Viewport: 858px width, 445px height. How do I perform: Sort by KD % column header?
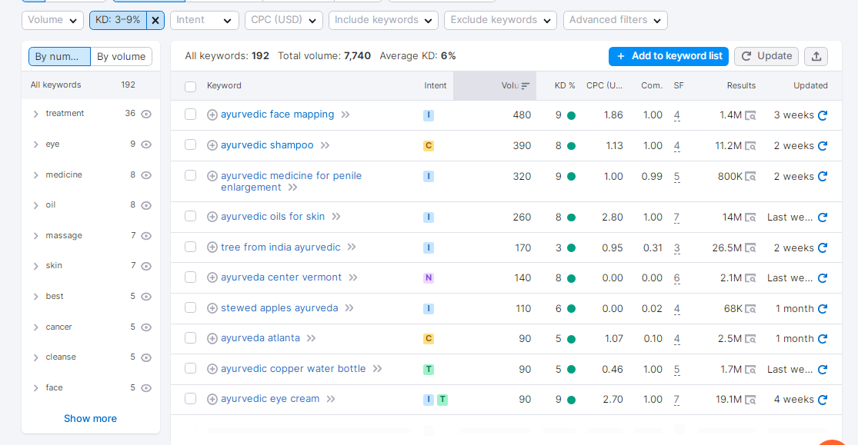tap(565, 86)
